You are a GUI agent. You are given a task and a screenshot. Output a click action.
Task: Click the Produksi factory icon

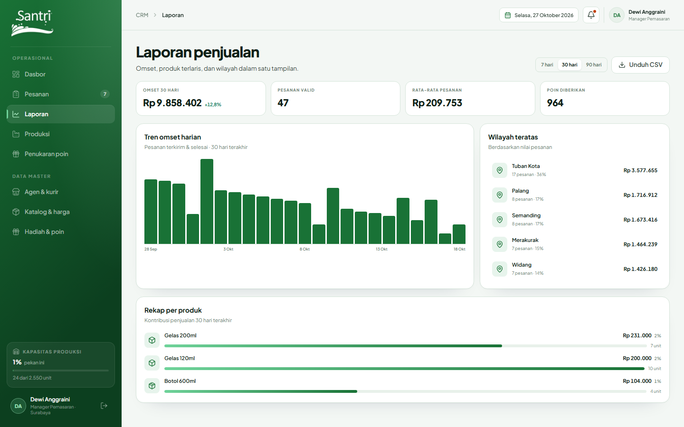[16, 134]
